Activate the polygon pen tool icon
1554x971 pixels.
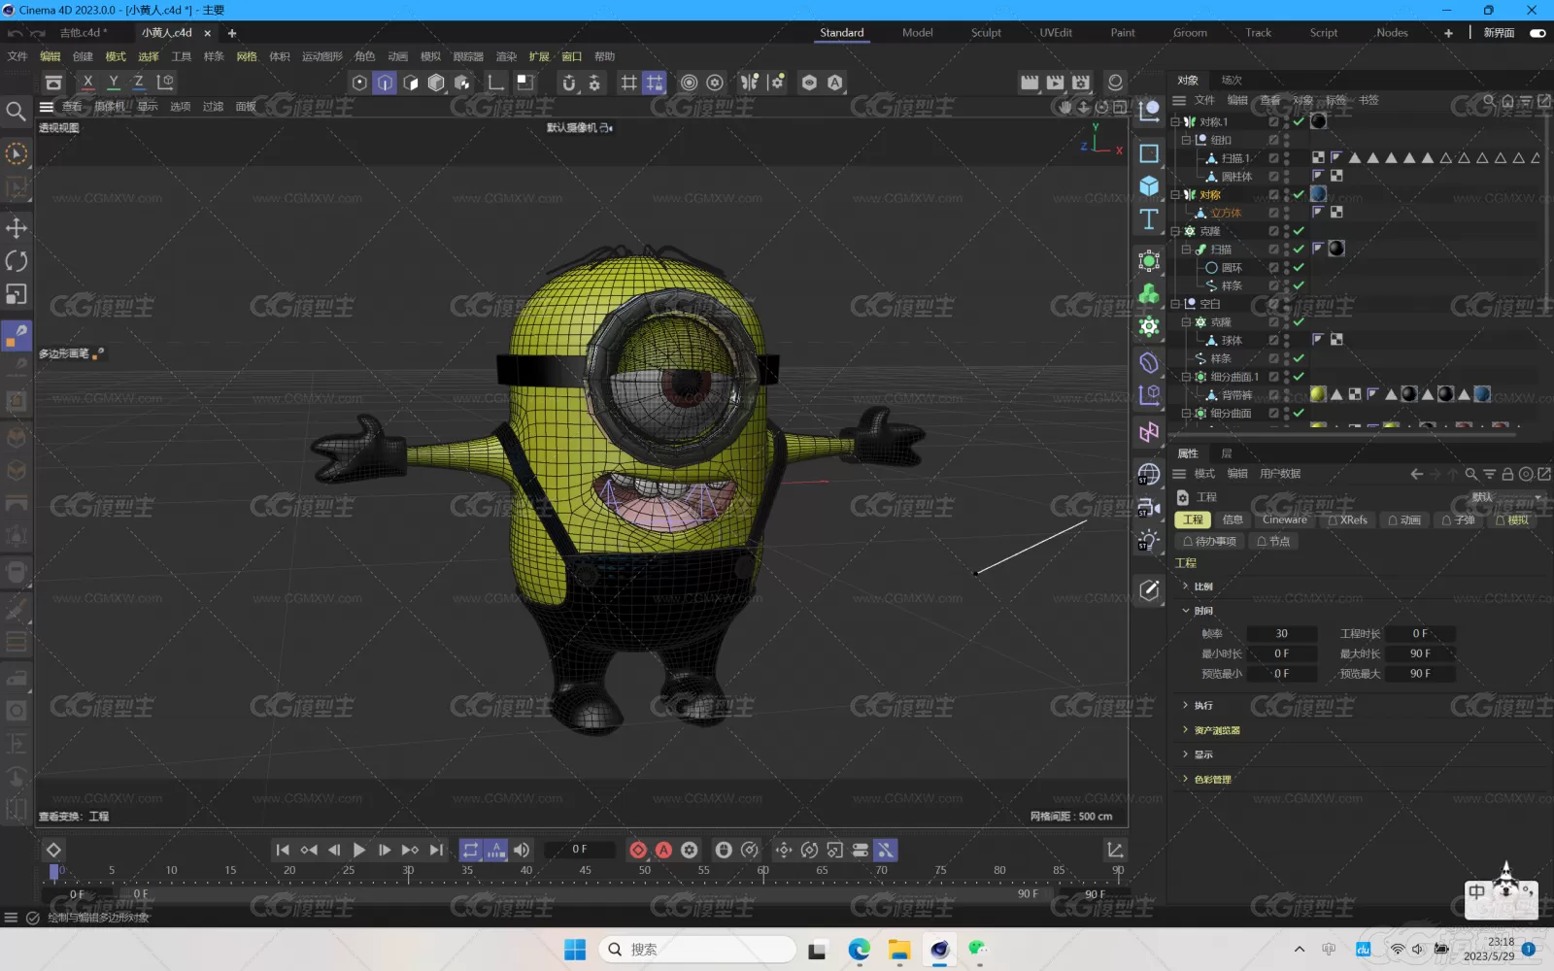pyautogui.click(x=17, y=335)
